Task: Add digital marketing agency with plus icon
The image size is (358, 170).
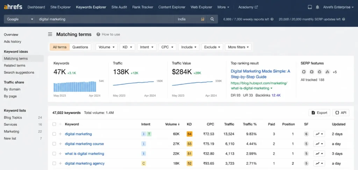Action: click(x=60, y=163)
